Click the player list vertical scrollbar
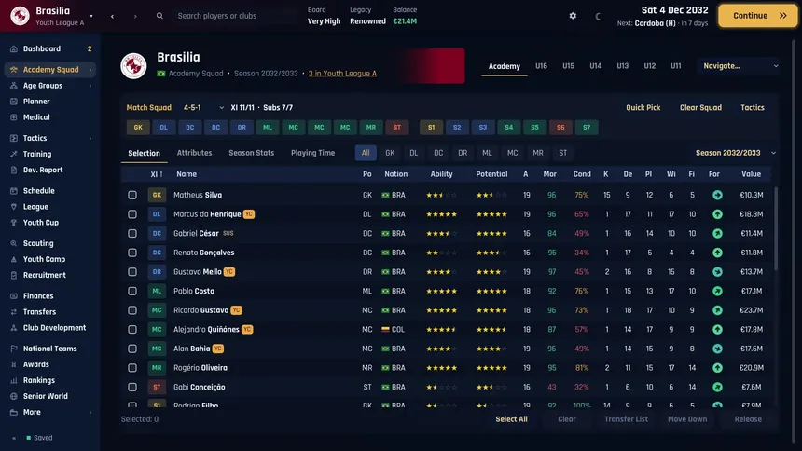The image size is (802, 451). (x=776, y=228)
